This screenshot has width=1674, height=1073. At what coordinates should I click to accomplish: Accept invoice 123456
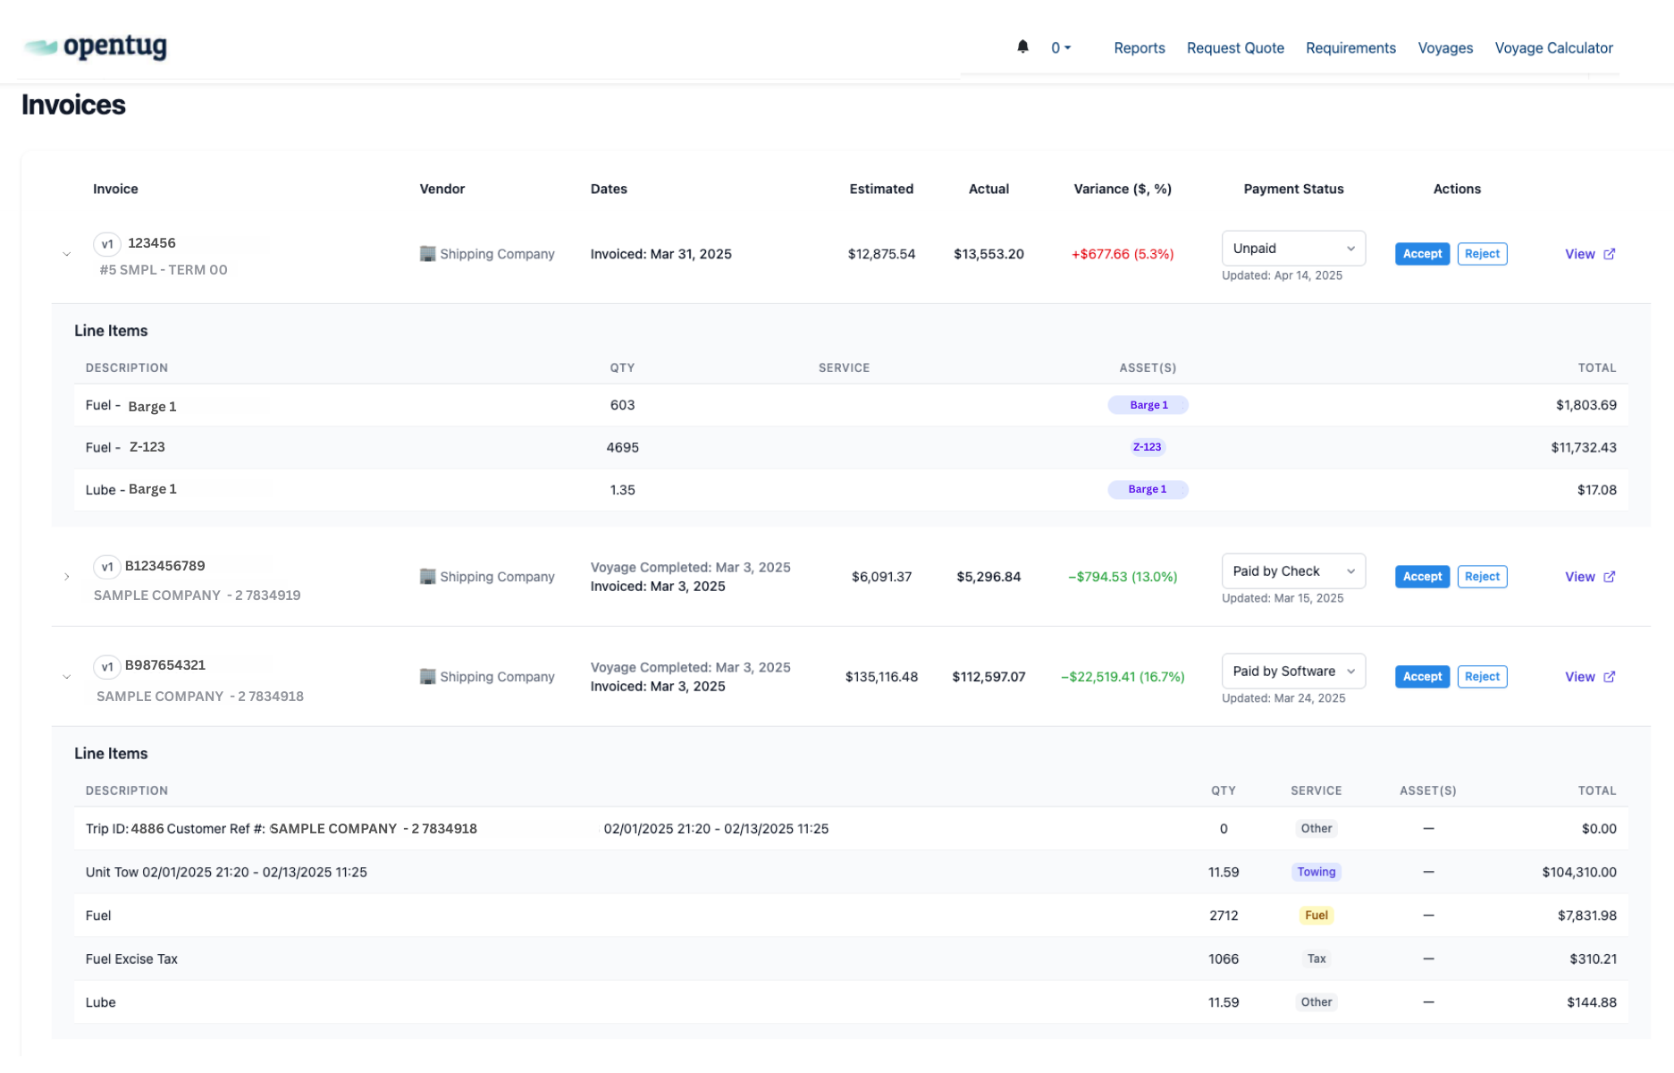point(1421,253)
